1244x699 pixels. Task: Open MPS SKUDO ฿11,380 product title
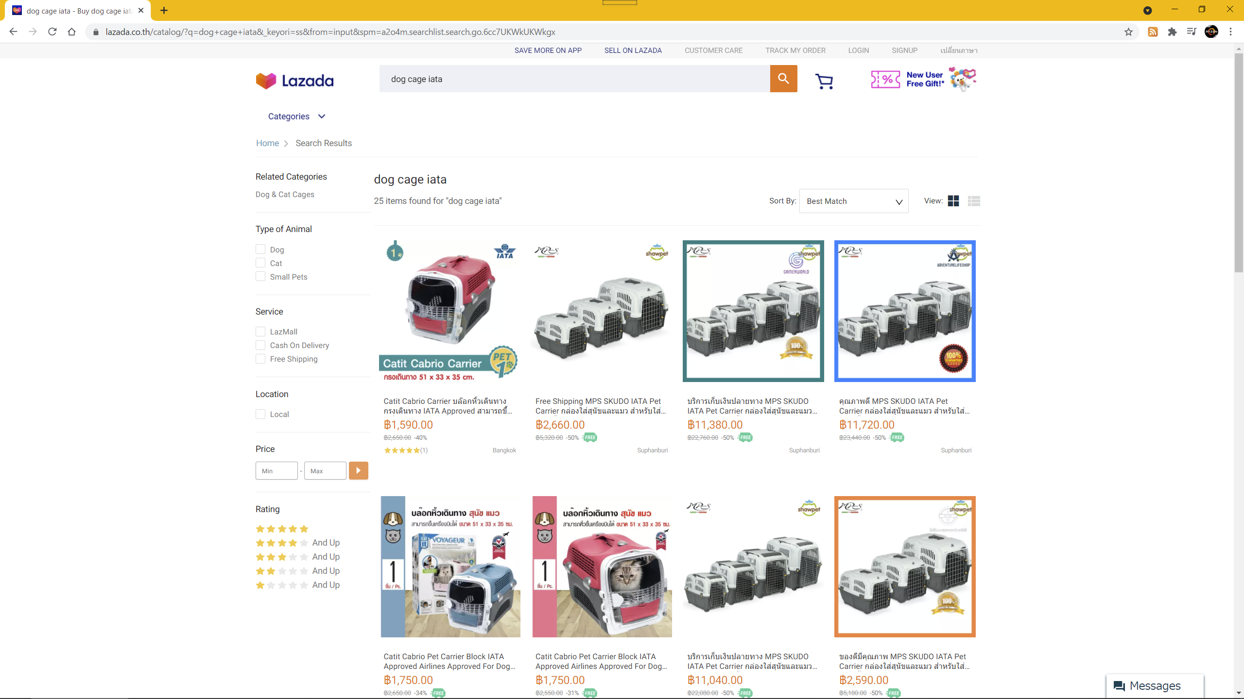click(x=752, y=406)
